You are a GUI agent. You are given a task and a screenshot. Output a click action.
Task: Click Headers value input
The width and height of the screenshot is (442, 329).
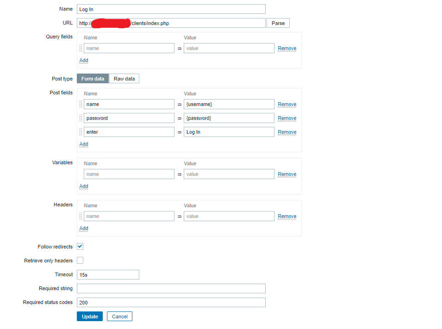coord(229,216)
